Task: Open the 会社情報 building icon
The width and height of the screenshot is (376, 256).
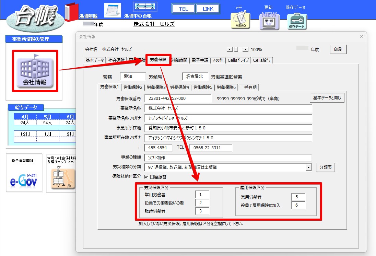Action: [x=35, y=71]
